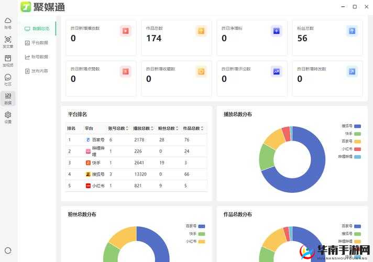Click the 哔哩哔哩 platform logo in ranking table

[x=88, y=151]
